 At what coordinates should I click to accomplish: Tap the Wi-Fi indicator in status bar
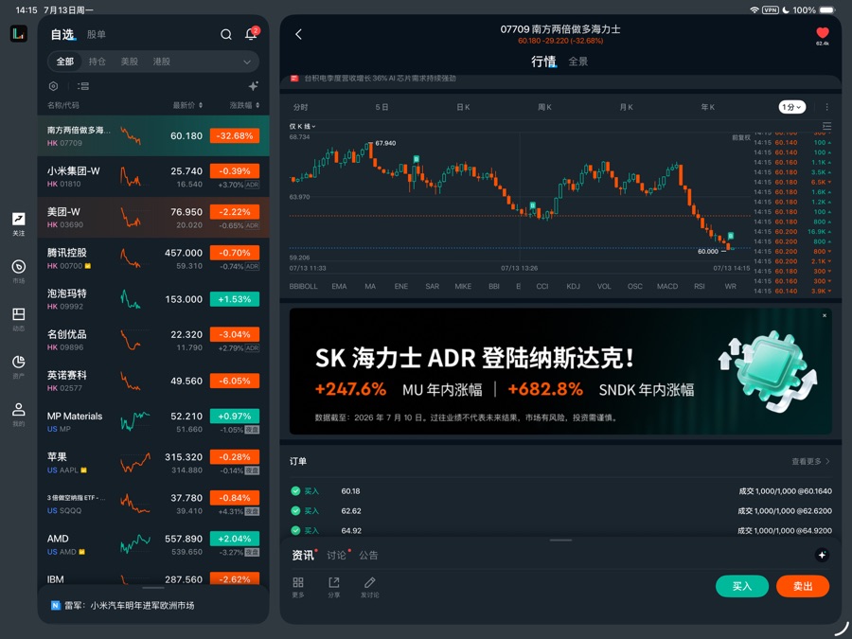754,9
